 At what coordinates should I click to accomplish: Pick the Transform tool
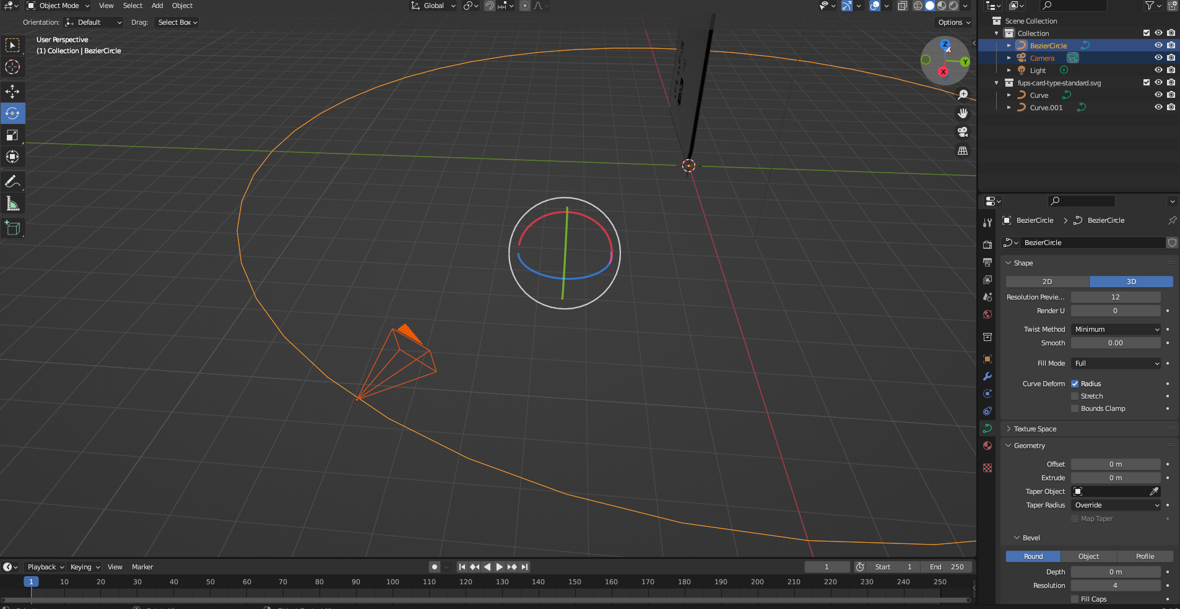click(x=12, y=157)
